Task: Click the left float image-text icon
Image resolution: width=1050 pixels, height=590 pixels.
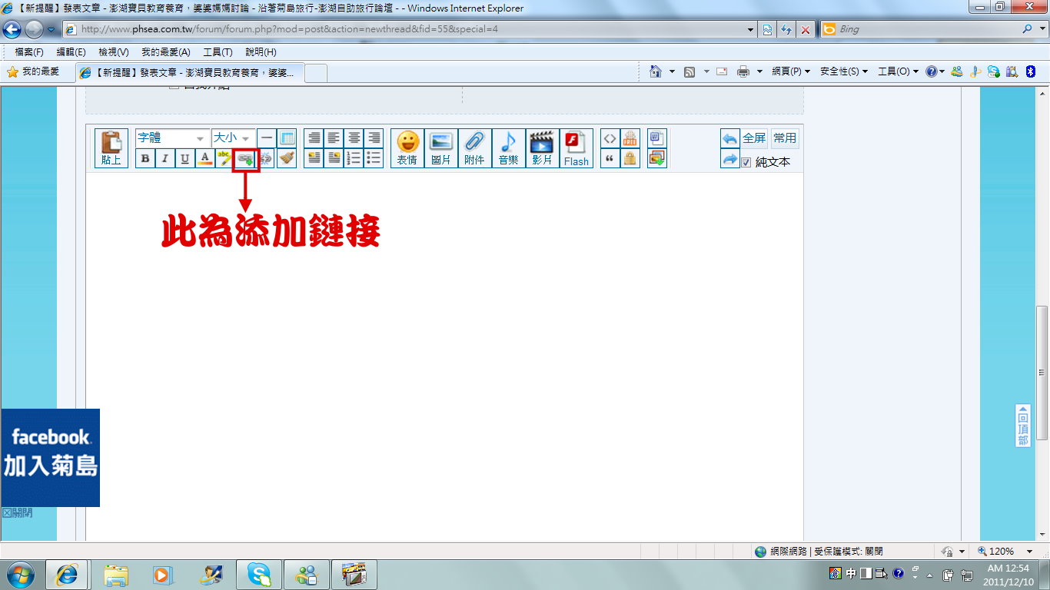Action: (x=314, y=159)
